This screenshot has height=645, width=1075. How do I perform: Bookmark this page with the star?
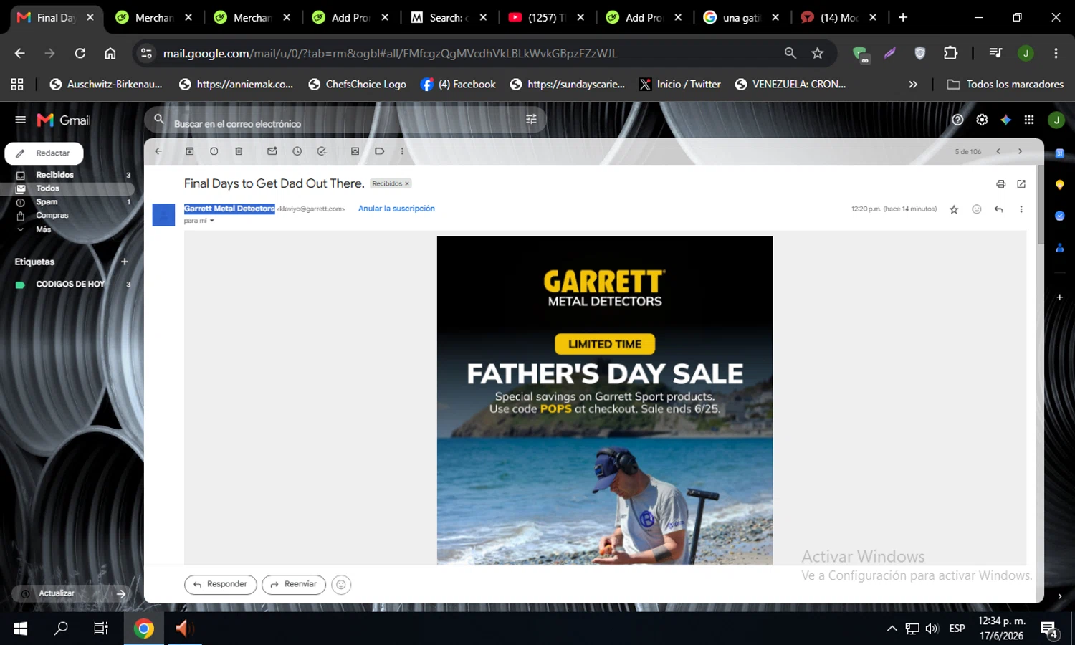pos(818,53)
